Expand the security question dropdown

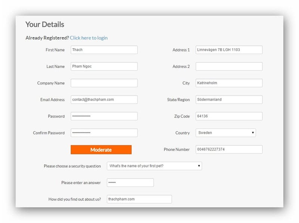pos(154,166)
